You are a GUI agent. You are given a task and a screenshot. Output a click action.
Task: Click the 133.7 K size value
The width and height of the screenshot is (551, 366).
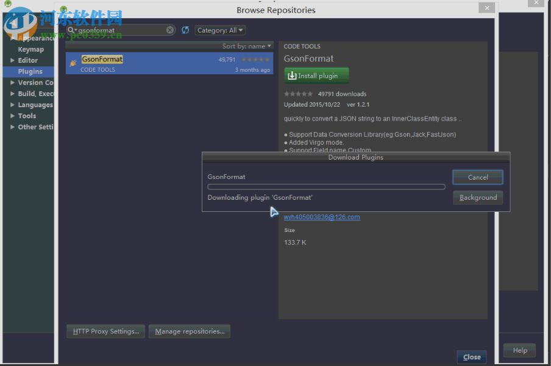(x=295, y=242)
